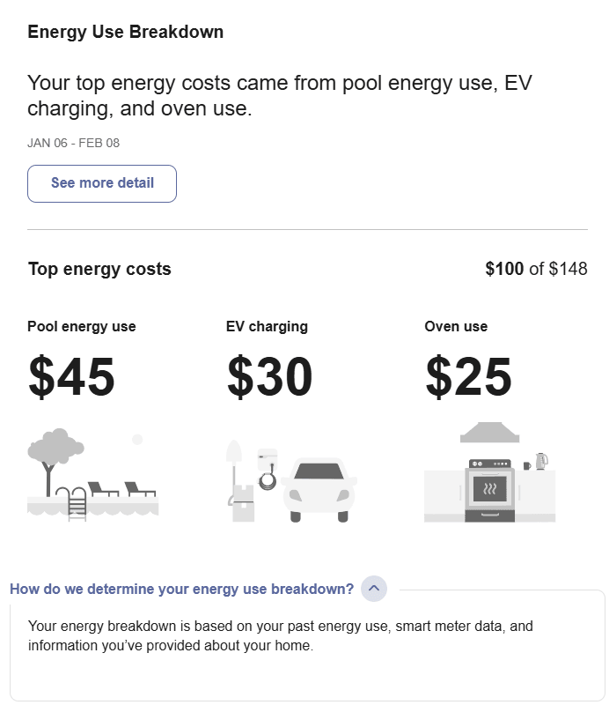Open the See more detail page
The width and height of the screenshot is (609, 705).
101,183
